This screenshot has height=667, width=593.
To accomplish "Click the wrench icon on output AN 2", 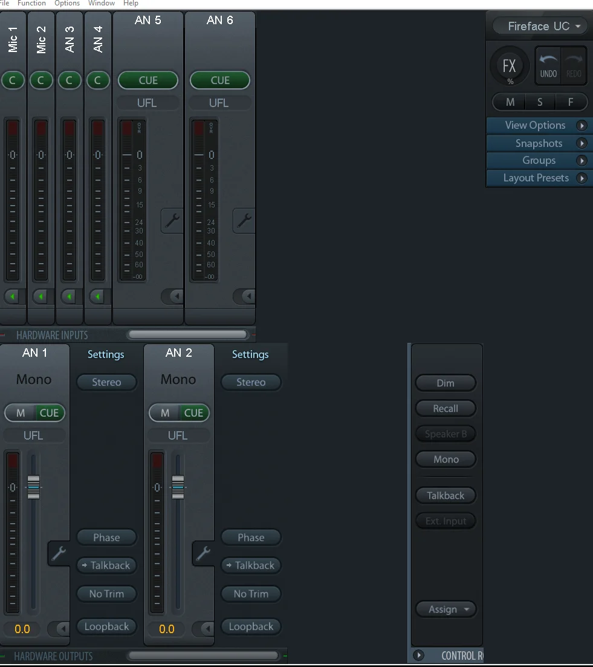I will click(203, 553).
